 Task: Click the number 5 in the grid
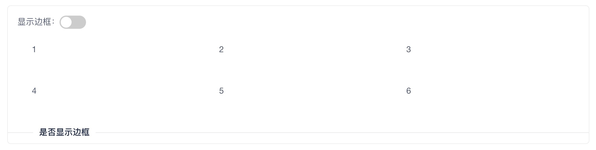tap(221, 91)
